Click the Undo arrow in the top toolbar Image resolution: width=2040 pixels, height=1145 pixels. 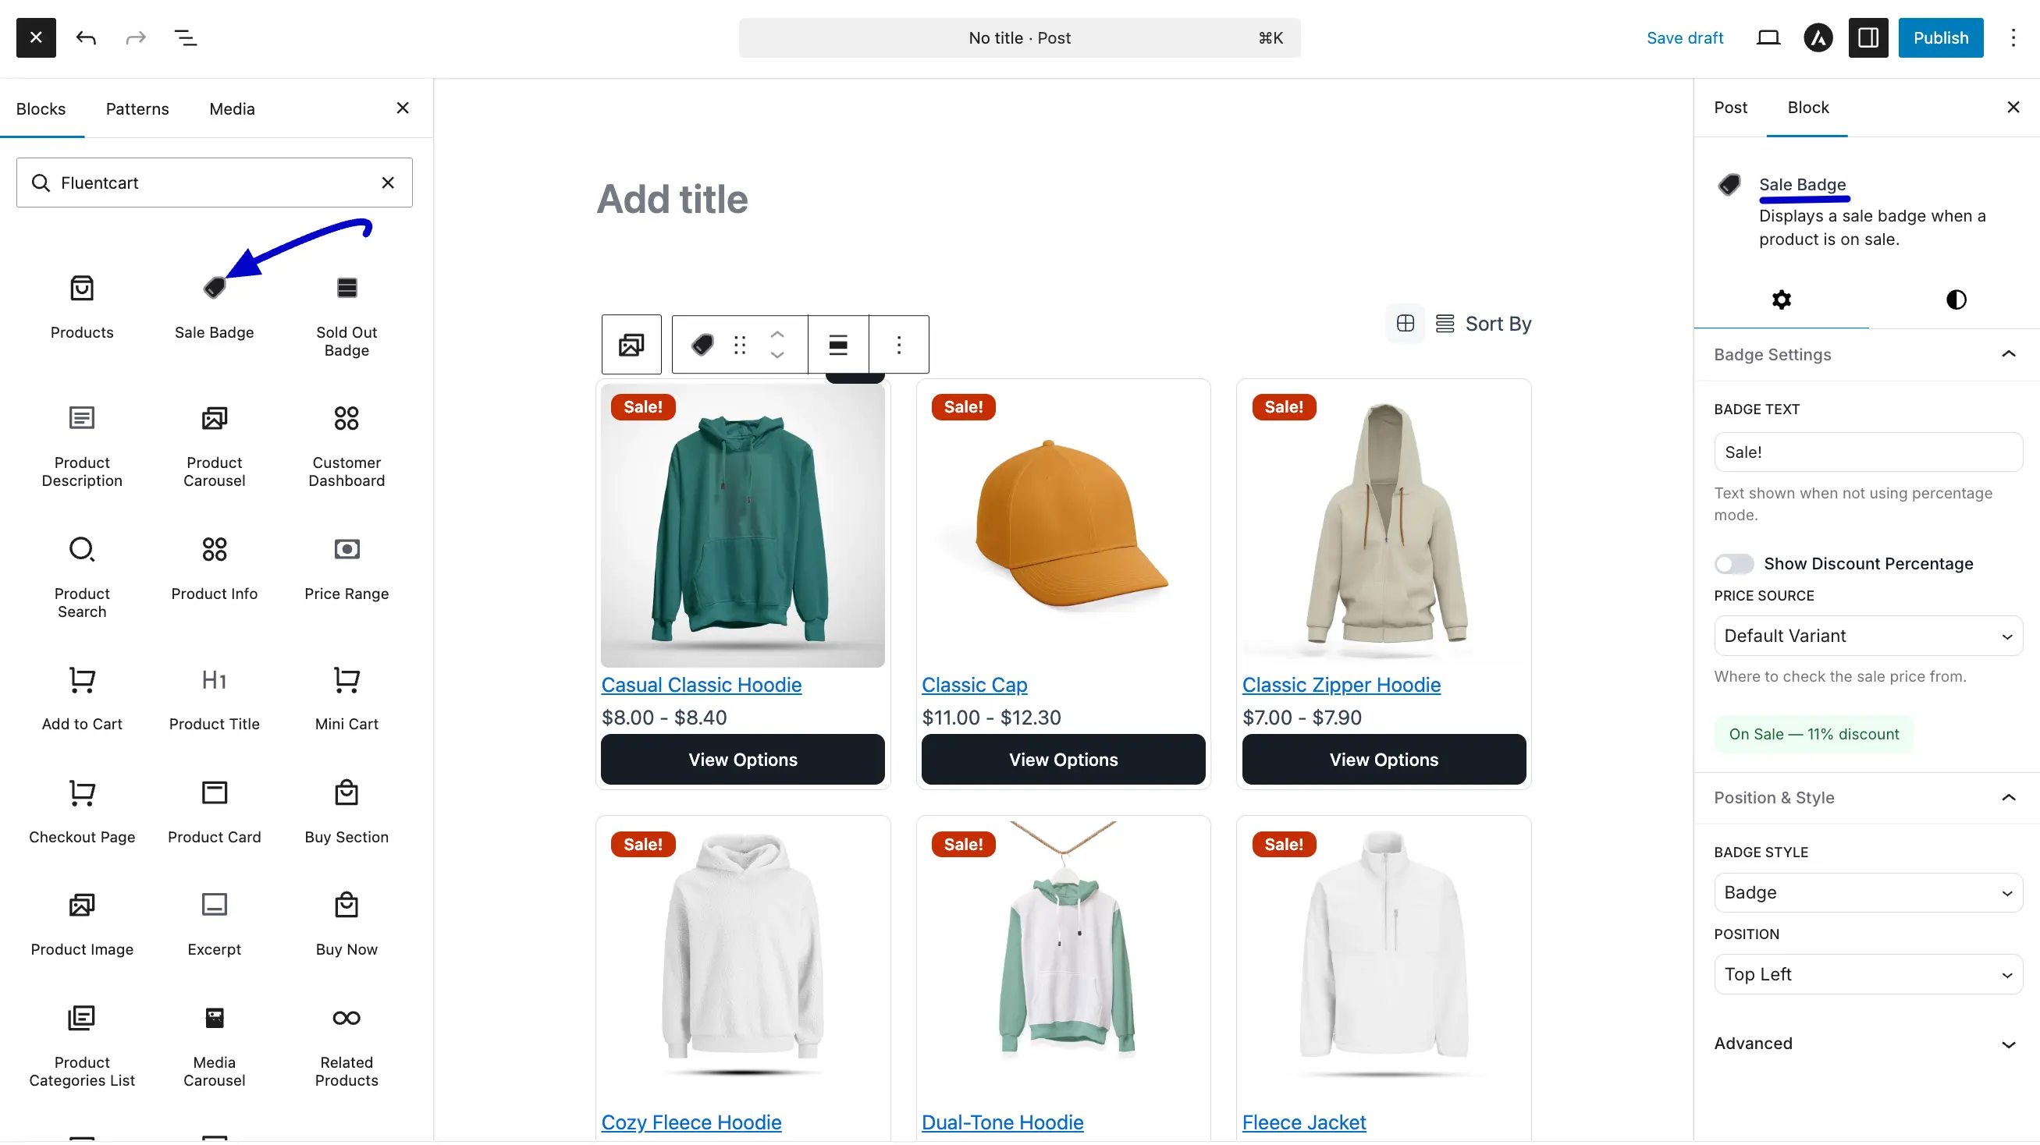click(87, 37)
